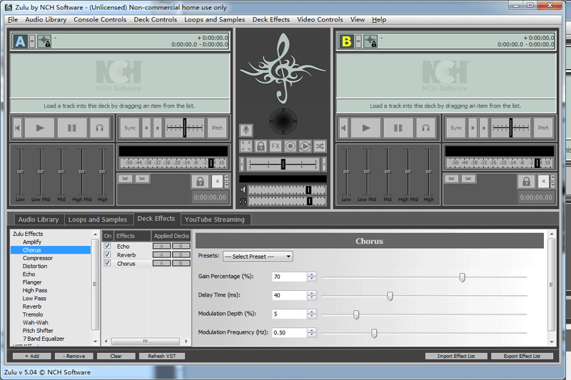The width and height of the screenshot is (571, 380).
Task: Click Deck A pitch down arrow button
Action: point(146,128)
